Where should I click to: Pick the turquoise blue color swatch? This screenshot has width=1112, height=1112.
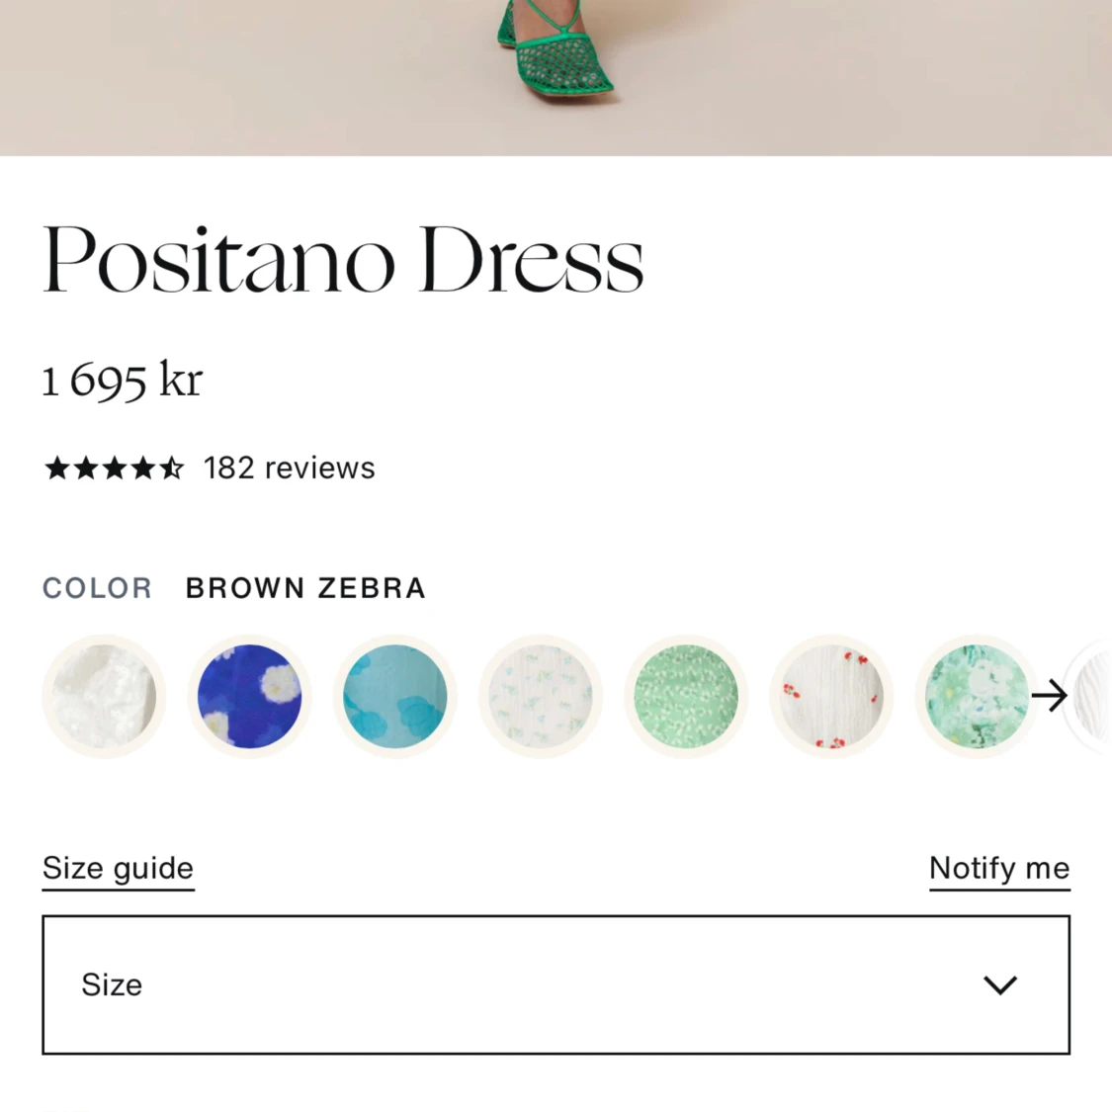[x=394, y=697]
